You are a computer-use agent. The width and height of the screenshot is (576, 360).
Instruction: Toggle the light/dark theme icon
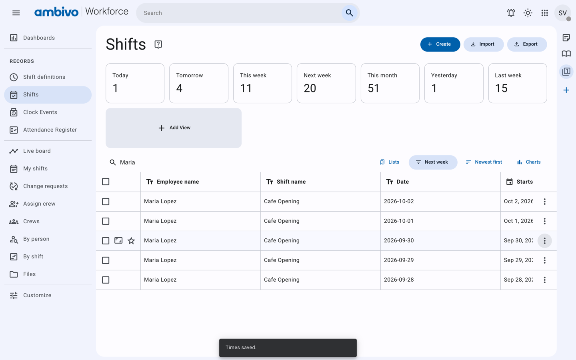[528, 13]
